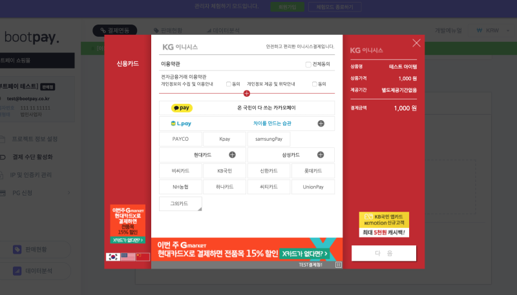Image resolution: width=517 pixels, height=295 pixels.
Task: Click the sidebar 판매현황 tag icon
Action: tap(17, 250)
